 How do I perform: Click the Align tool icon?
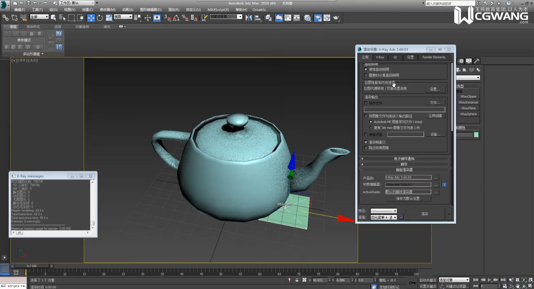tap(257, 18)
